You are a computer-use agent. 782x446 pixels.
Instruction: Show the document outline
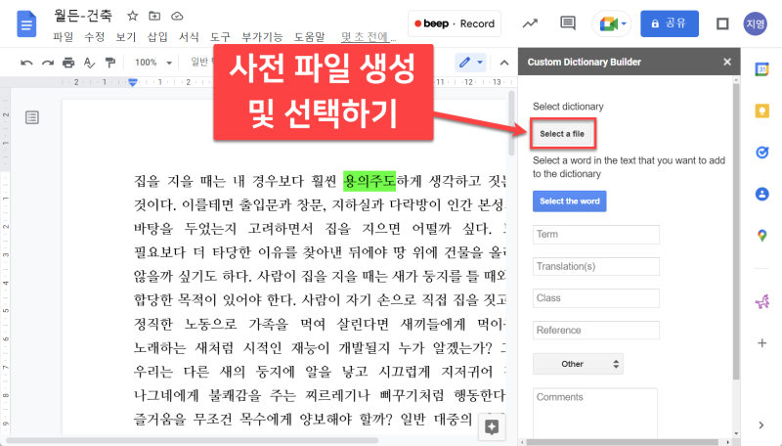coord(32,117)
